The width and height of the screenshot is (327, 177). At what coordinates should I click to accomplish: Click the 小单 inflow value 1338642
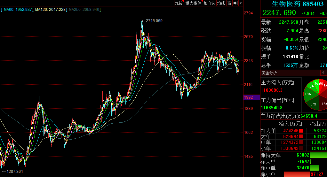(290, 148)
